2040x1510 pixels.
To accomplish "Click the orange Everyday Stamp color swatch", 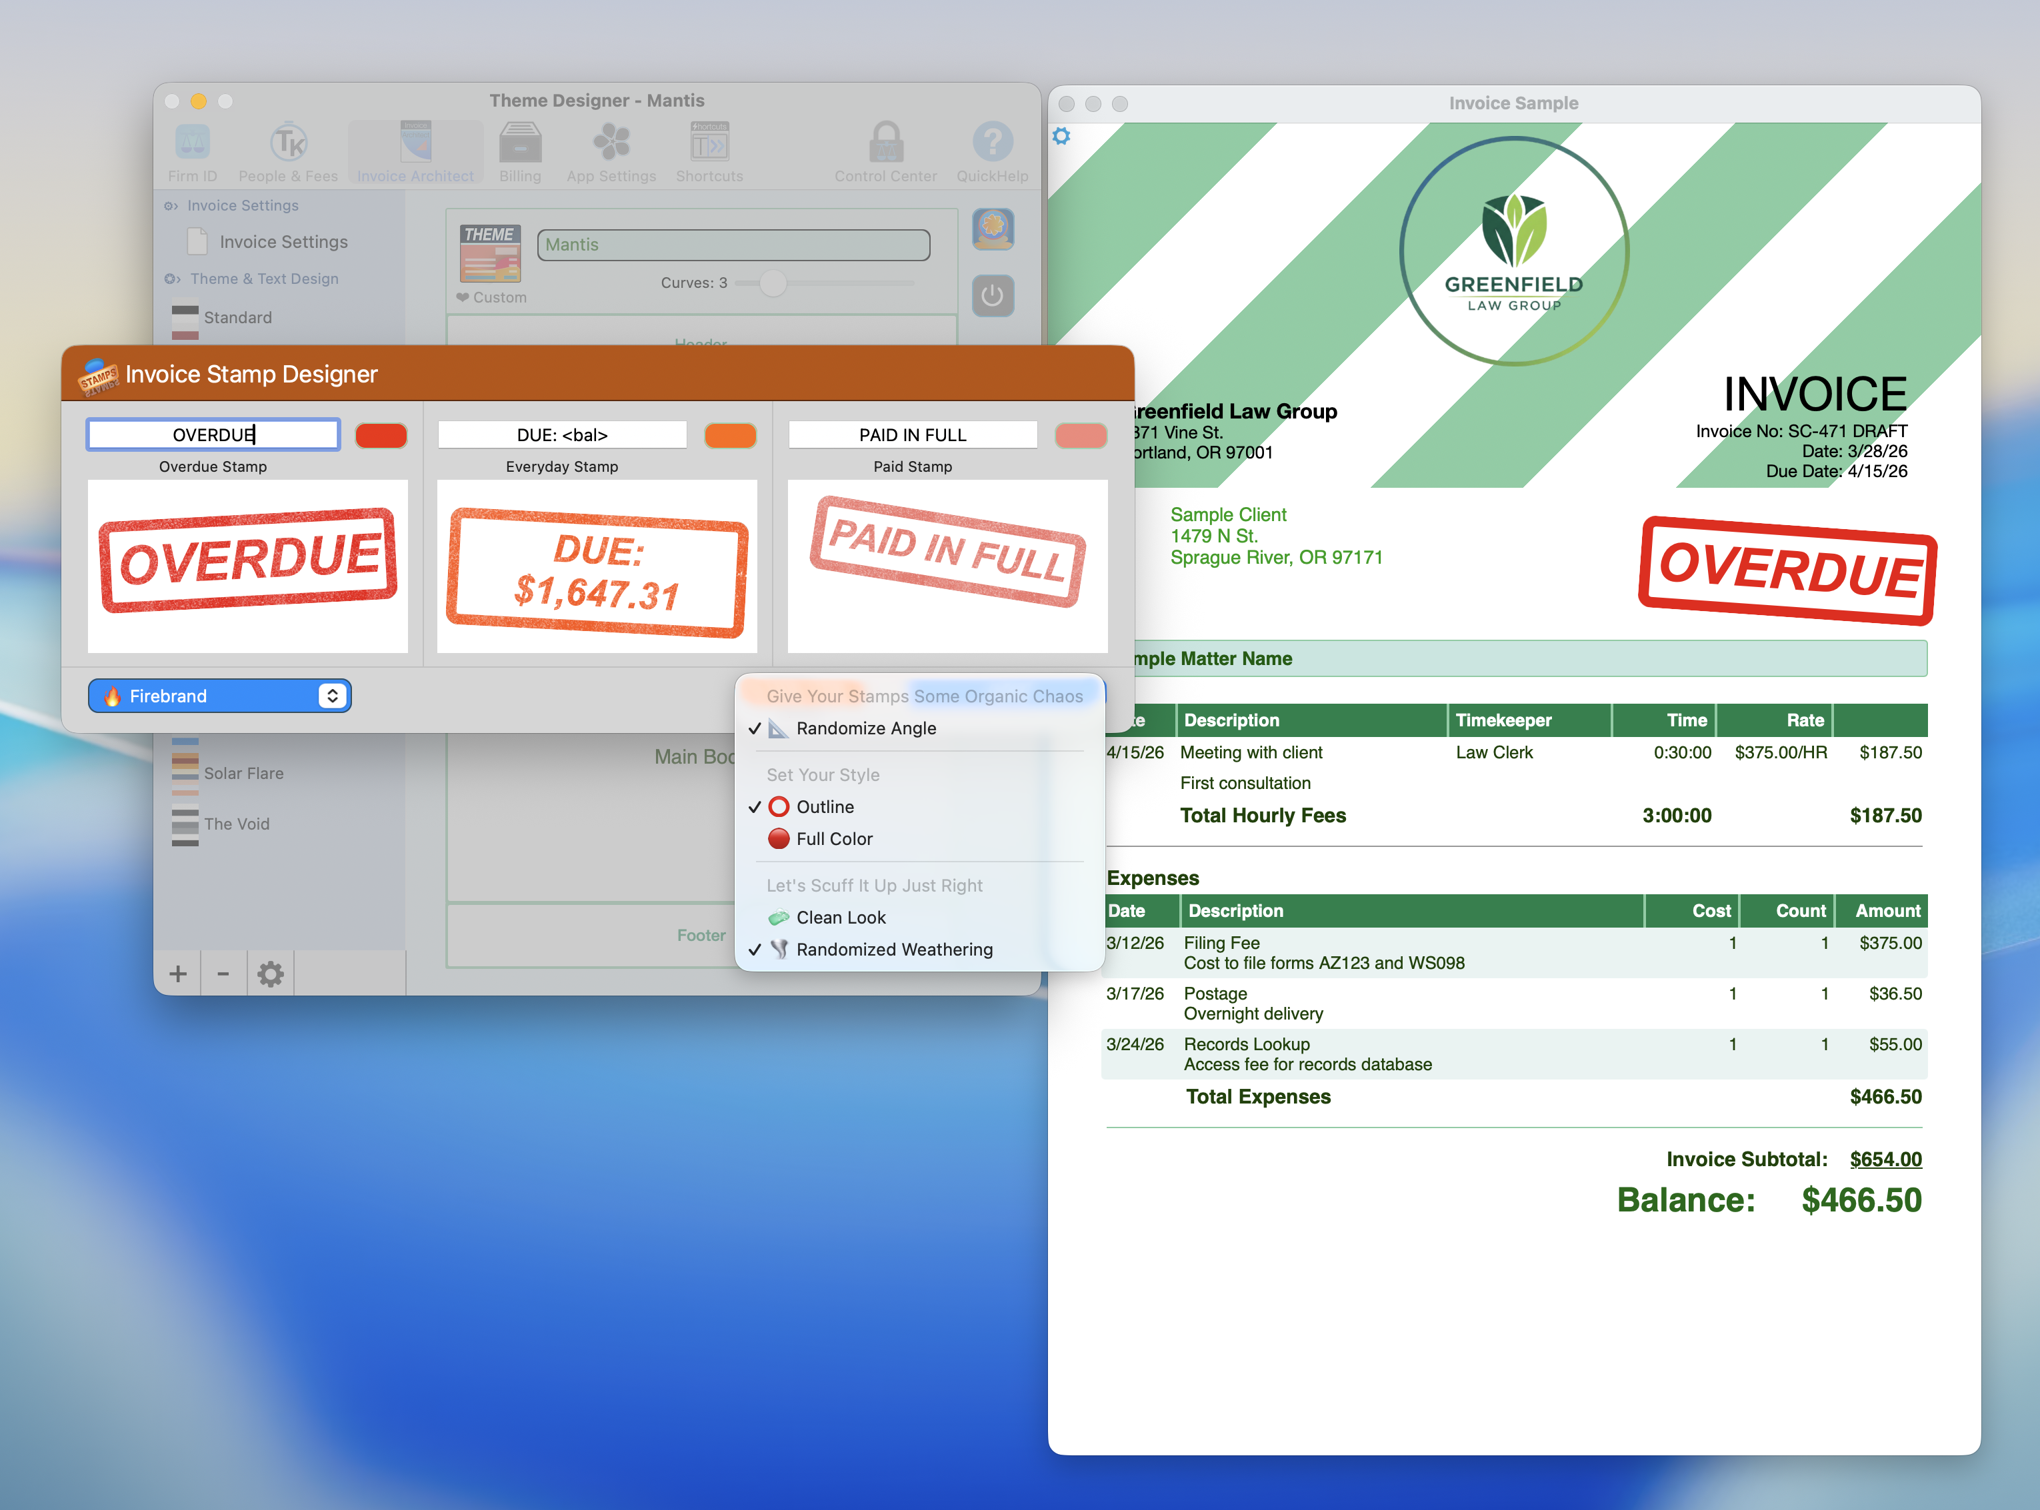I will [x=730, y=436].
